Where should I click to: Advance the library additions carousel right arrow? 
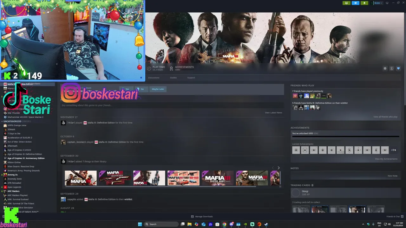[278, 168]
